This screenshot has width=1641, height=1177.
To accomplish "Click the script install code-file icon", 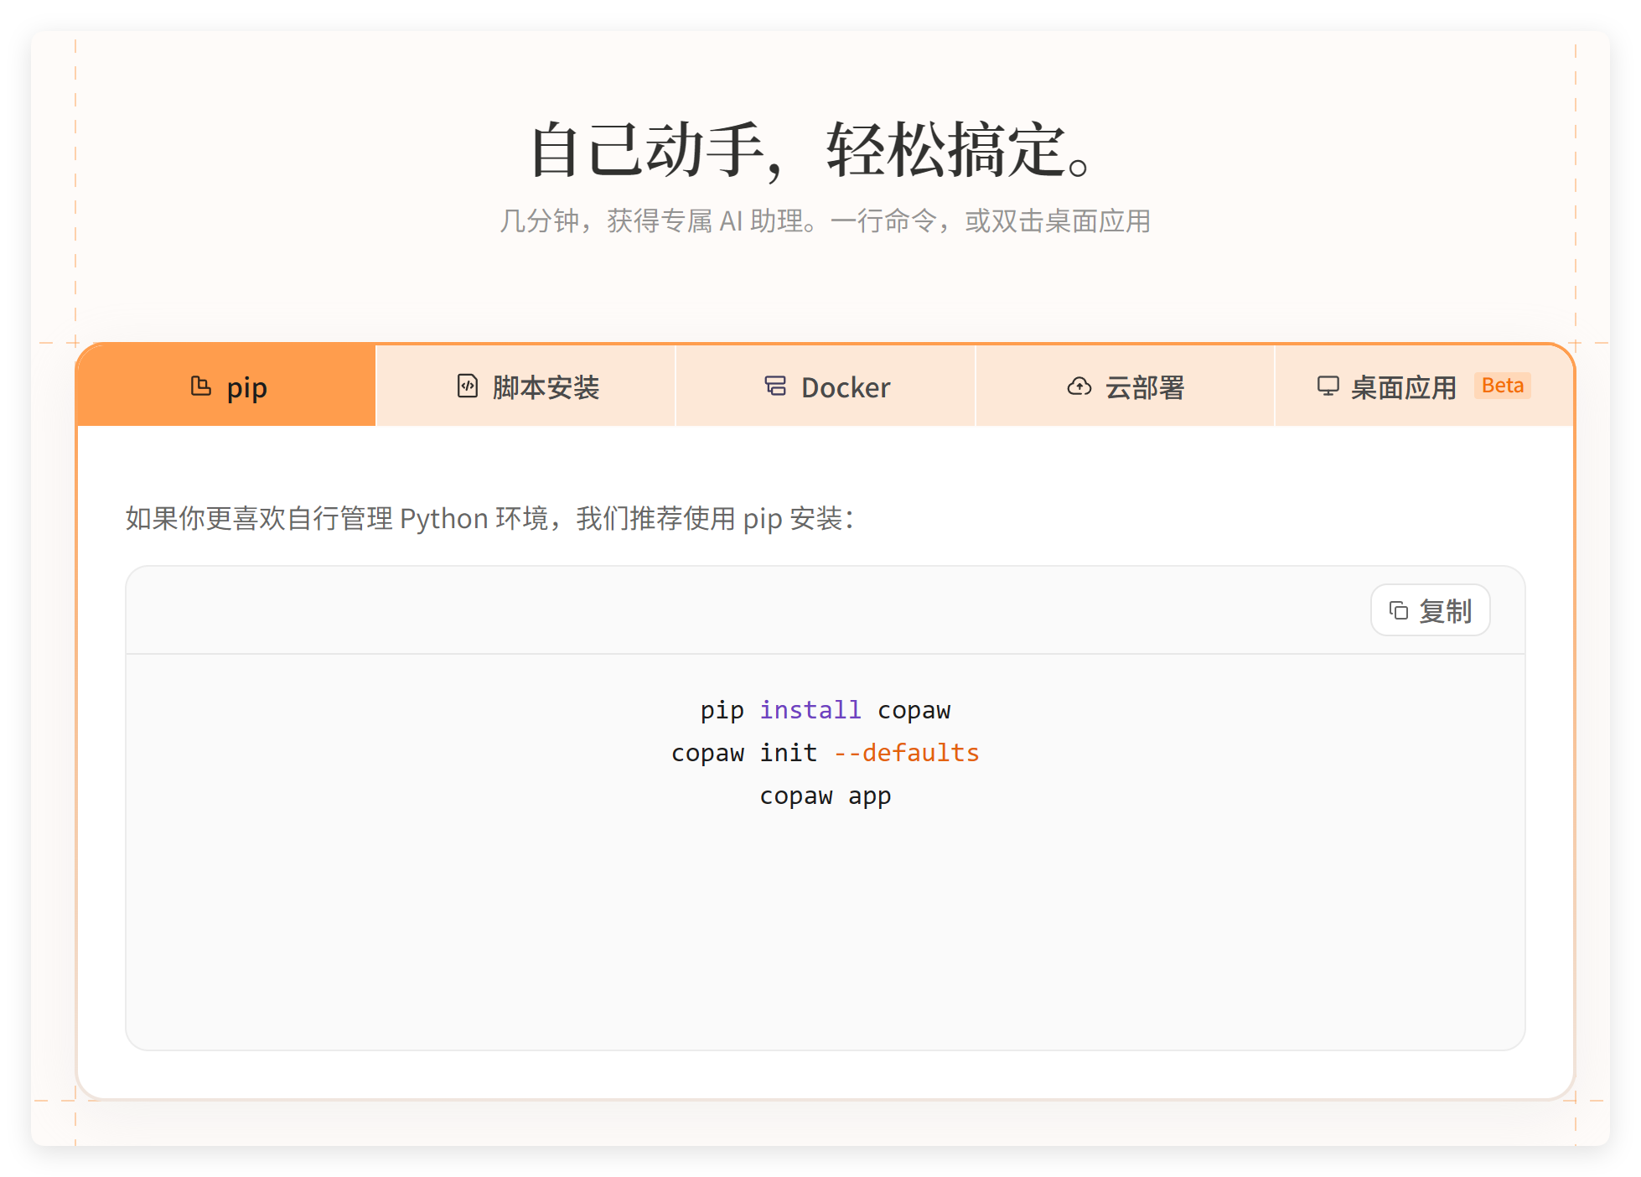I will point(467,386).
